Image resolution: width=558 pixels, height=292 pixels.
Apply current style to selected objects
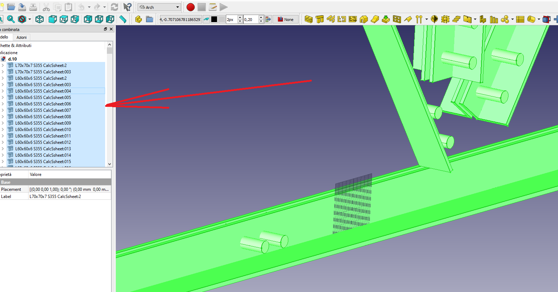268,19
